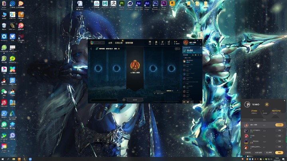Open NetEase Cloud Music desktop icon
The image size is (287, 161).
4,103
